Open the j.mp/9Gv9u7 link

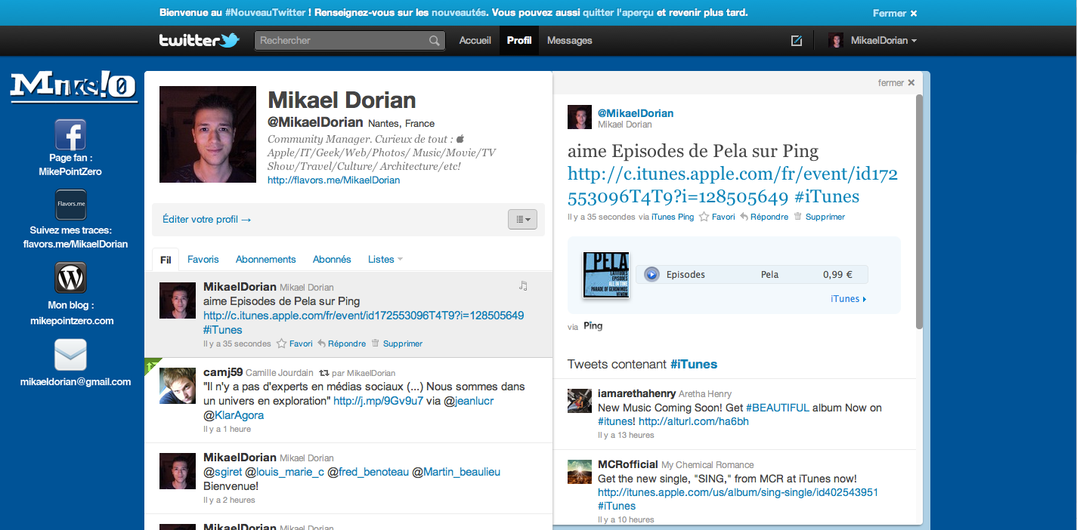tap(379, 401)
